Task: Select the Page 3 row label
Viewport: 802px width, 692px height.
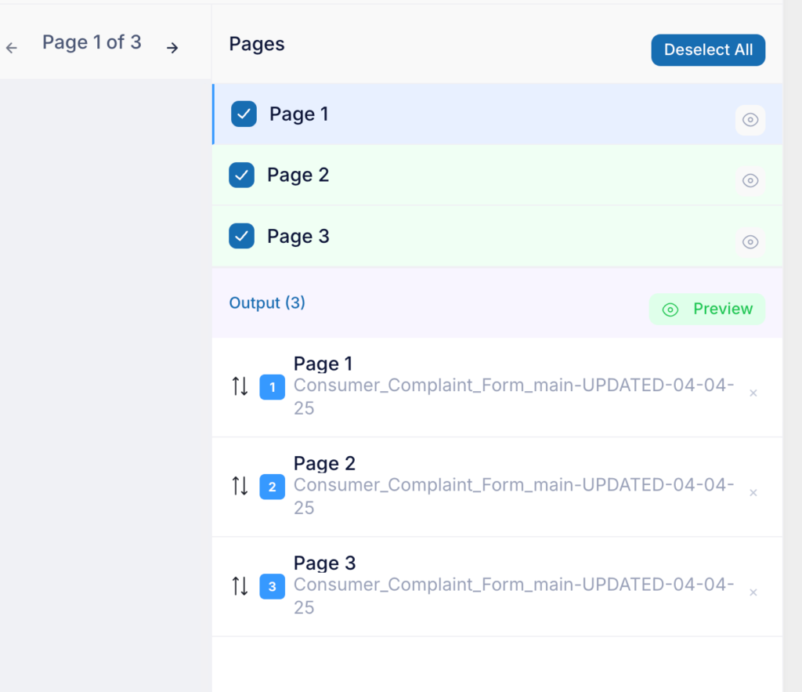Action: (298, 237)
